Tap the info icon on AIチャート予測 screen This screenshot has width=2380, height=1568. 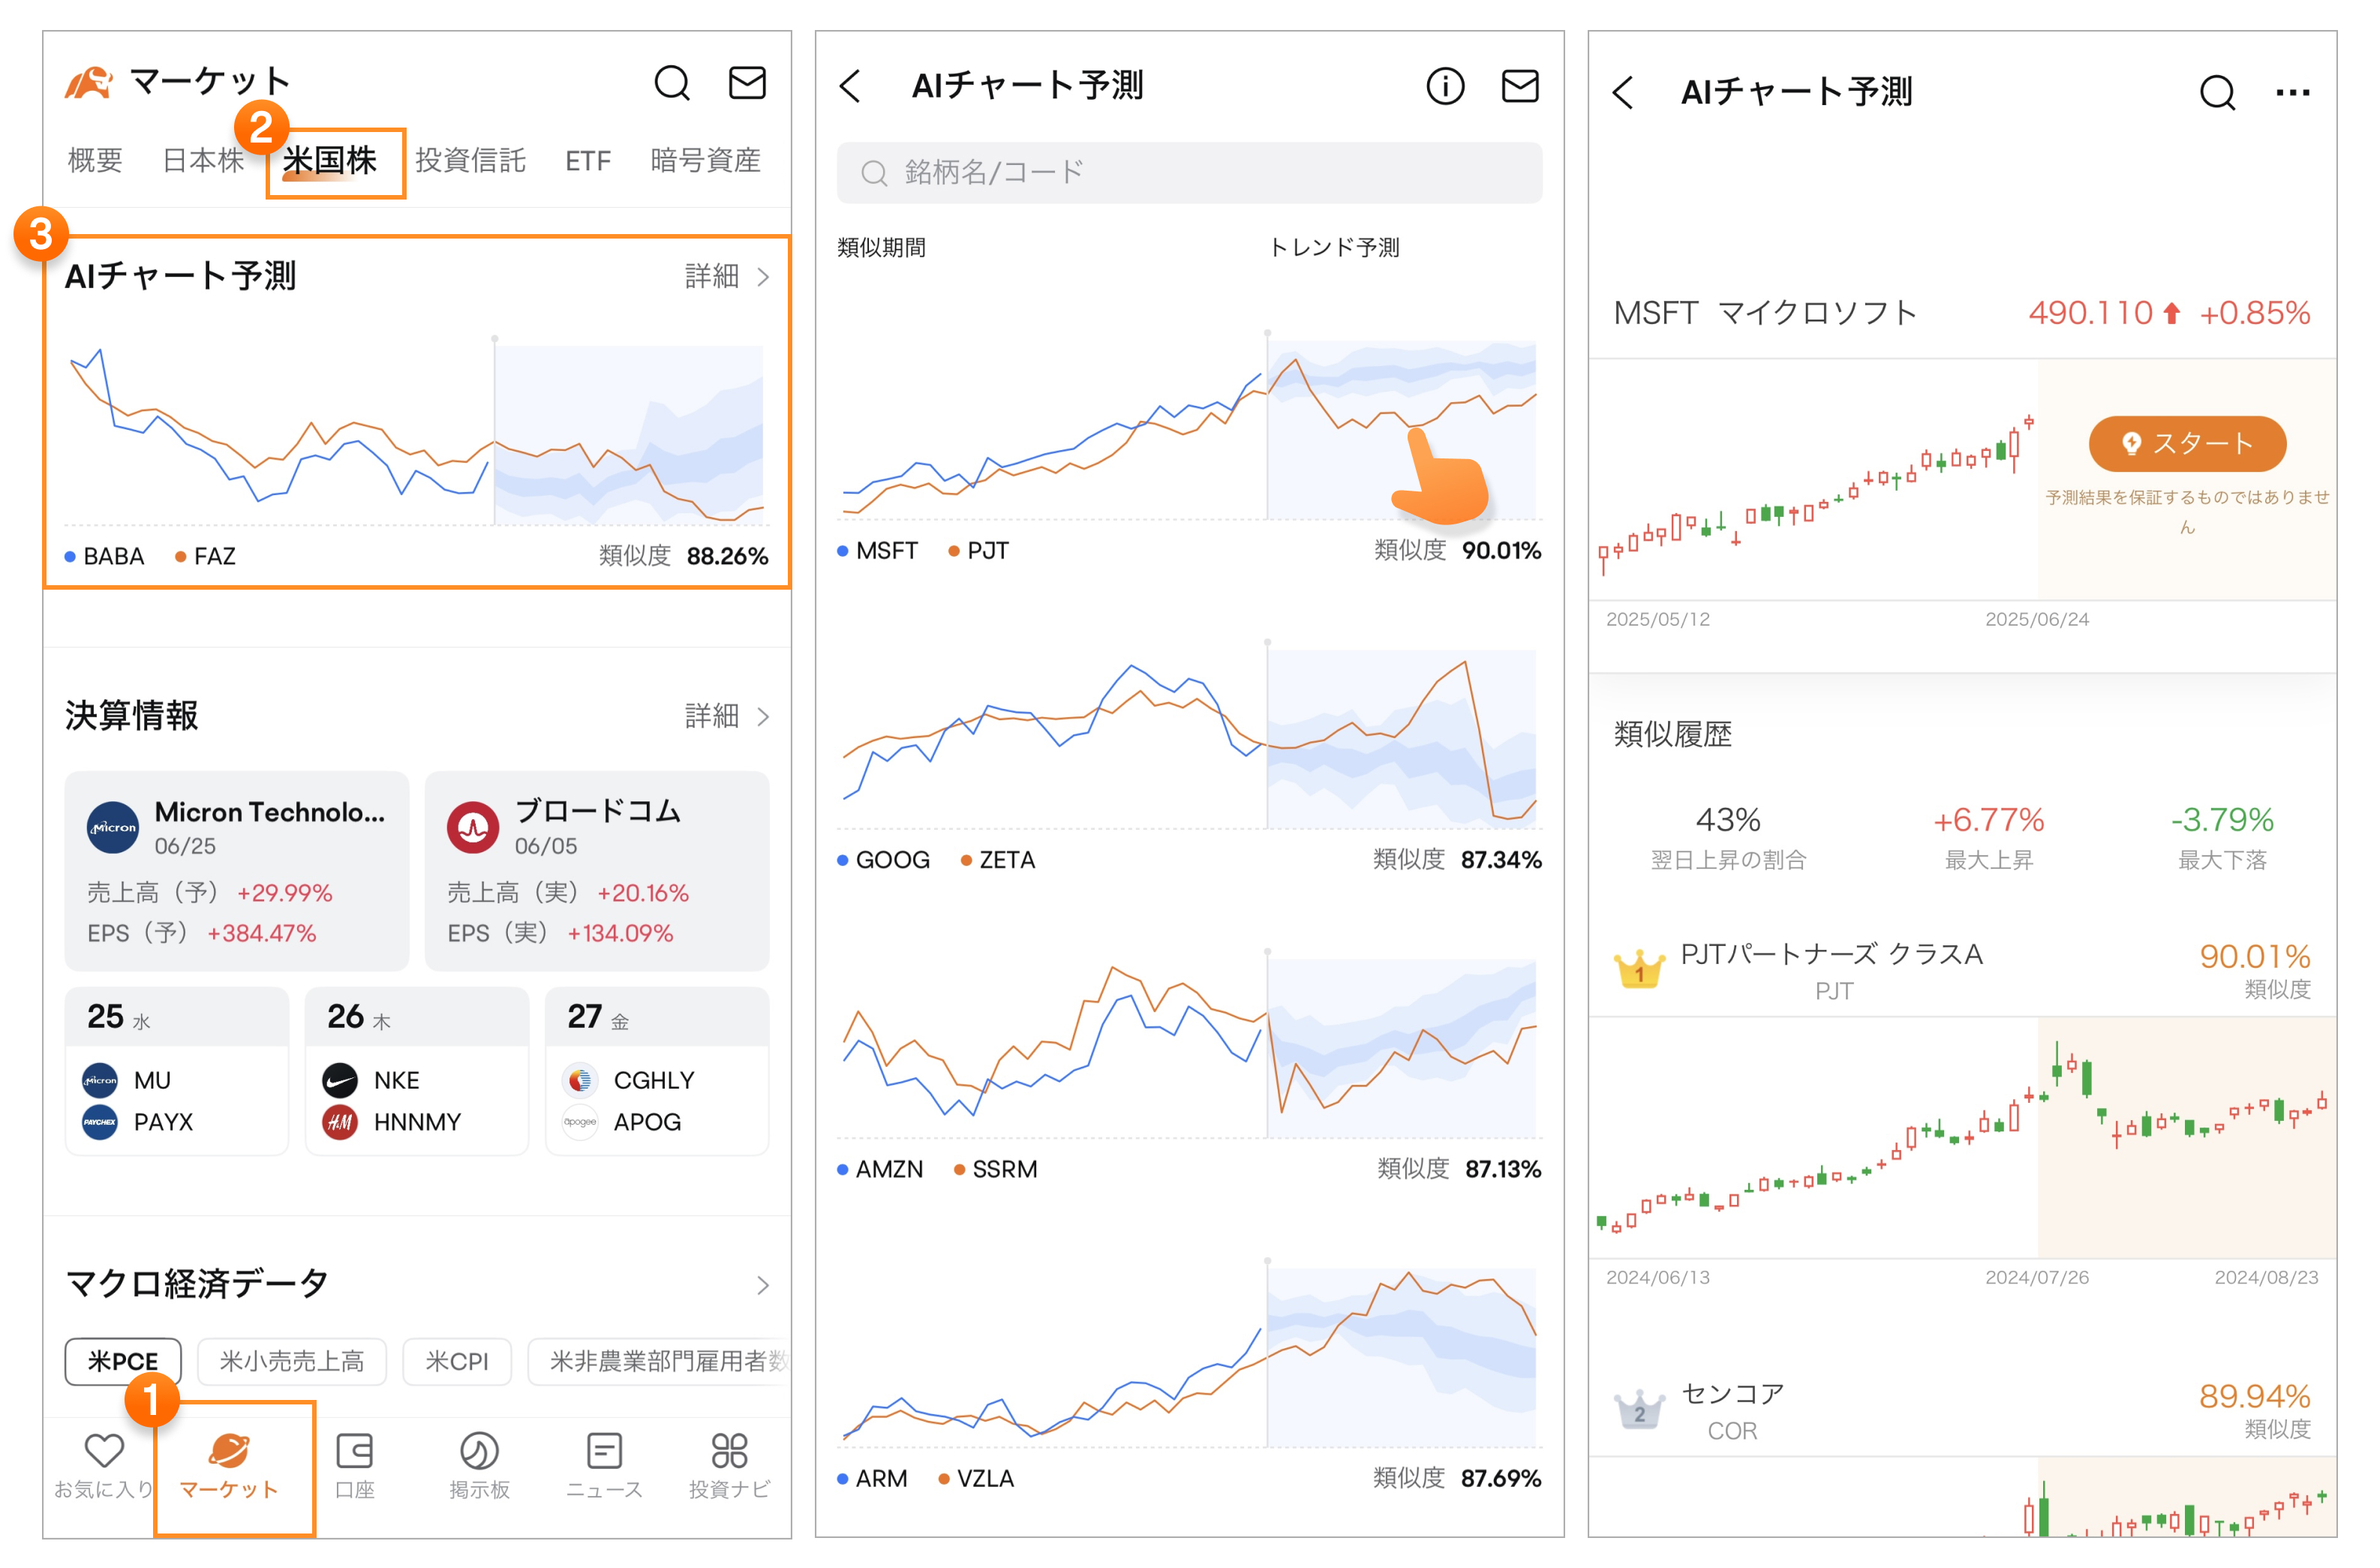point(1446,86)
